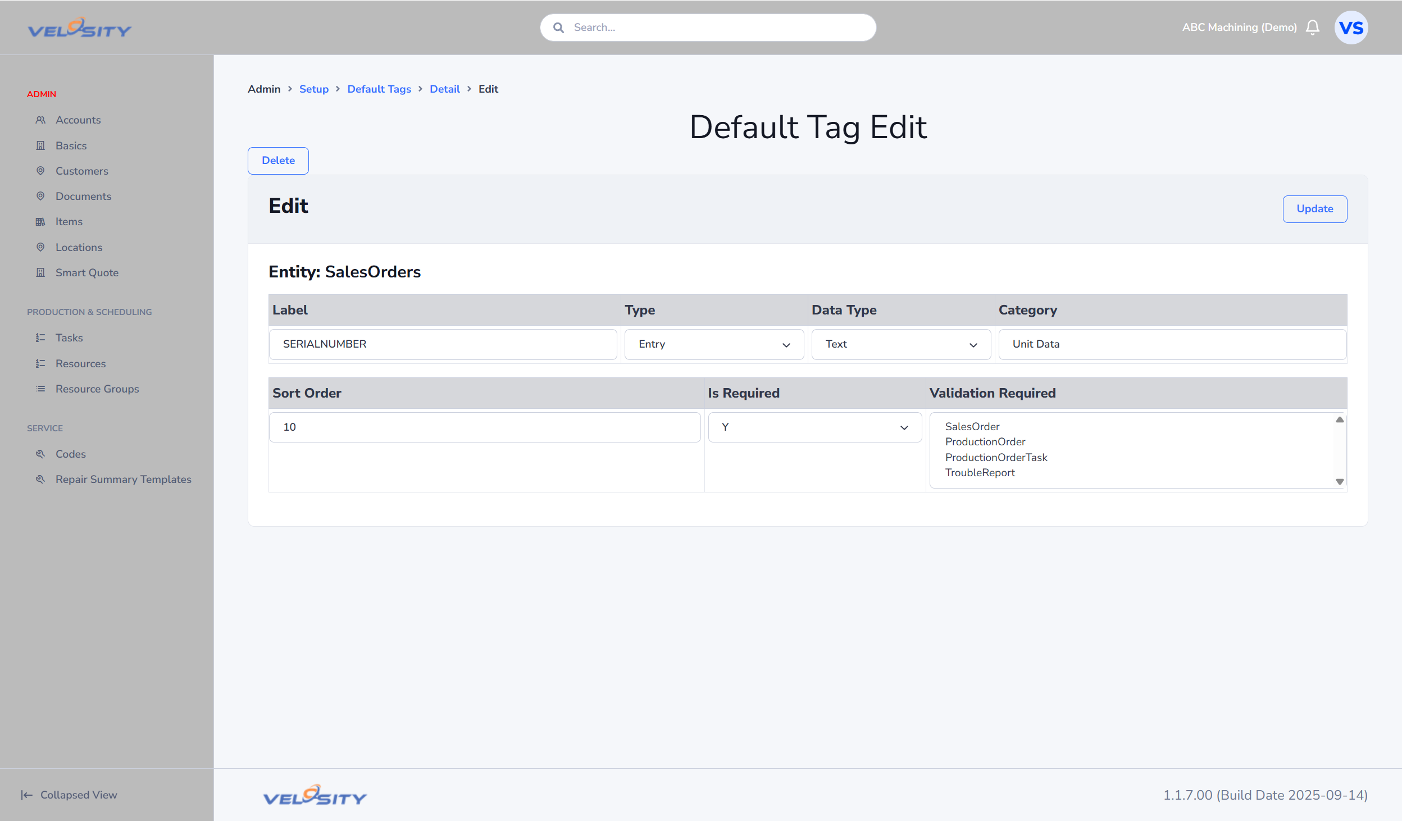This screenshot has height=821, width=1402.
Task: Click the Resources sidebar icon
Action: click(40, 363)
